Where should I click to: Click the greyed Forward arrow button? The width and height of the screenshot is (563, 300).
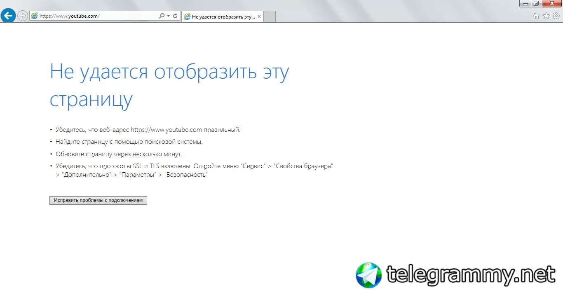(22, 16)
